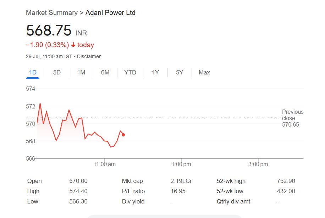The width and height of the screenshot is (325, 218).
Task: Click the Previous close 570.65 label
Action: [x=292, y=118]
